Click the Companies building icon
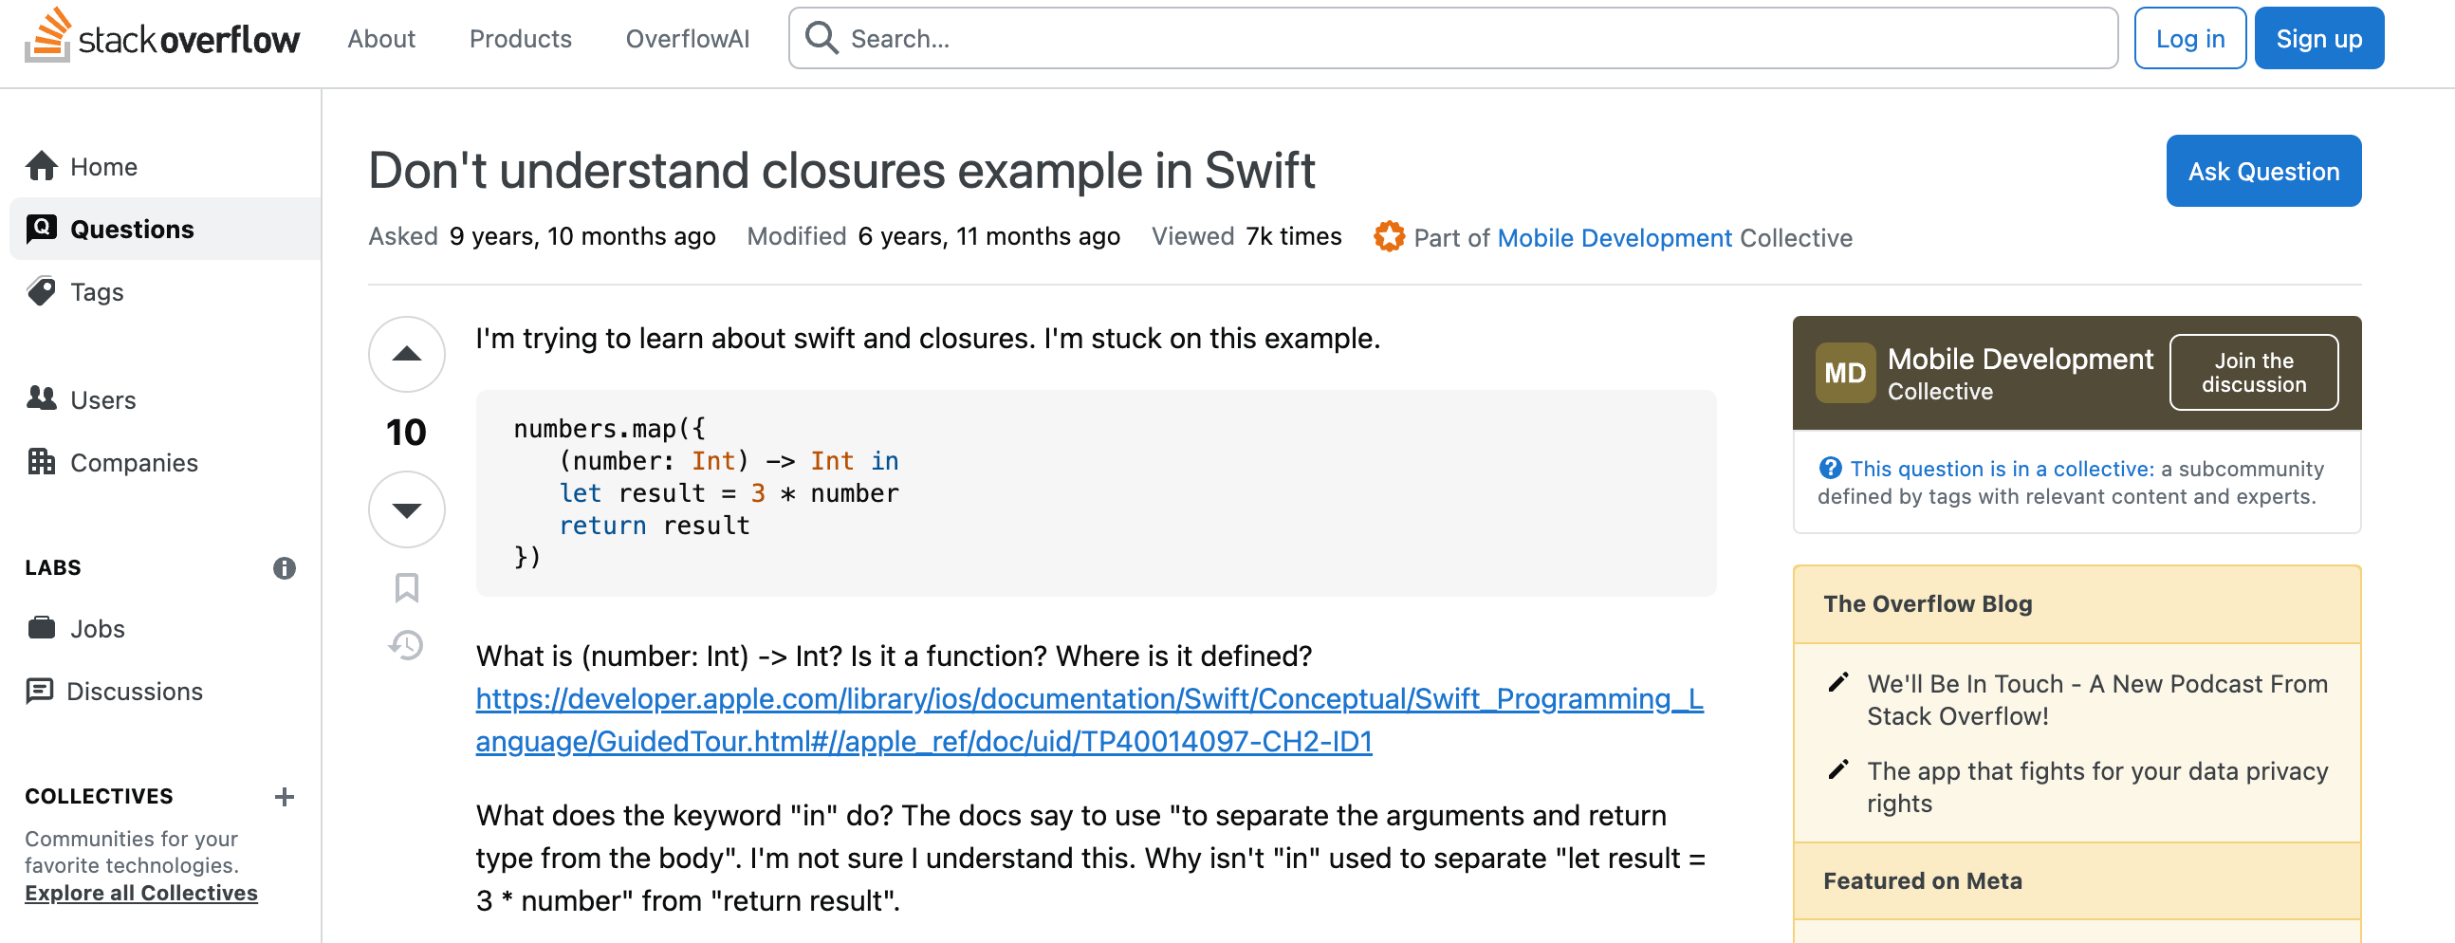The width and height of the screenshot is (2455, 943). tap(41, 461)
